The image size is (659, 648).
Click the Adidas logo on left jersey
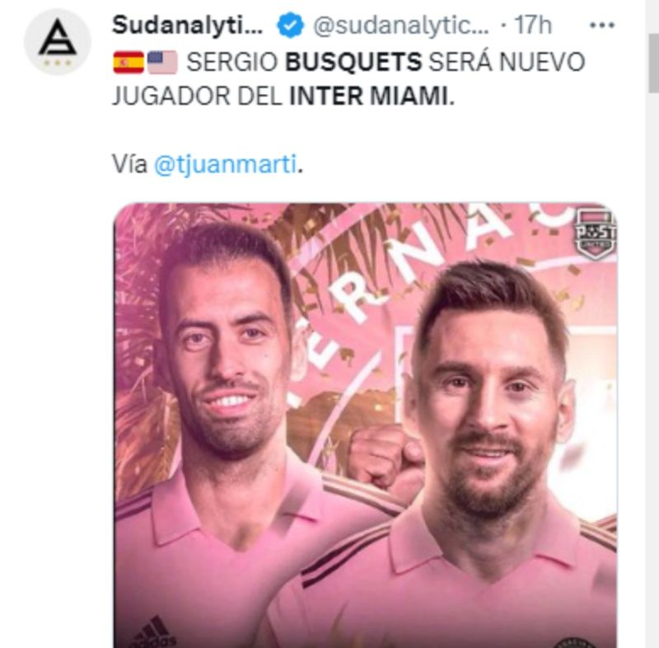tap(152, 632)
